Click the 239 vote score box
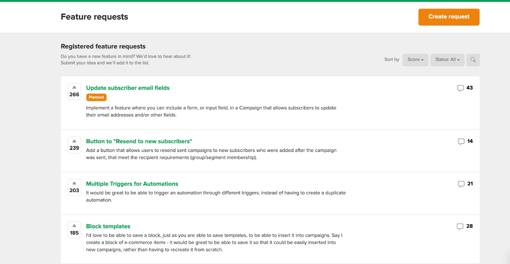510x264 pixels. coord(74,148)
